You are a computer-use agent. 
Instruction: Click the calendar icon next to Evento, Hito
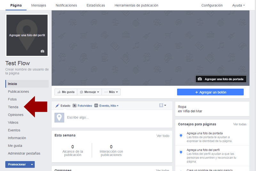pyautogui.click(x=96, y=105)
